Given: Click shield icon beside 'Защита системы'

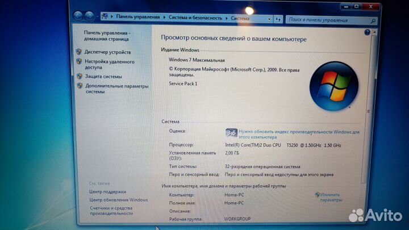Looking at the screenshot, I should (x=80, y=76).
